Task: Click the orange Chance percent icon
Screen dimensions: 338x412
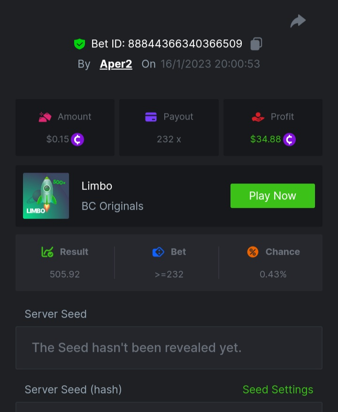Action: tap(253, 252)
